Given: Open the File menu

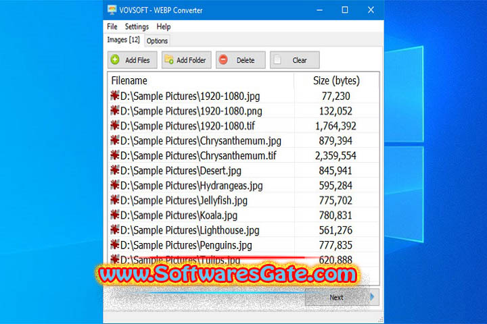Looking at the screenshot, I should [x=112, y=27].
